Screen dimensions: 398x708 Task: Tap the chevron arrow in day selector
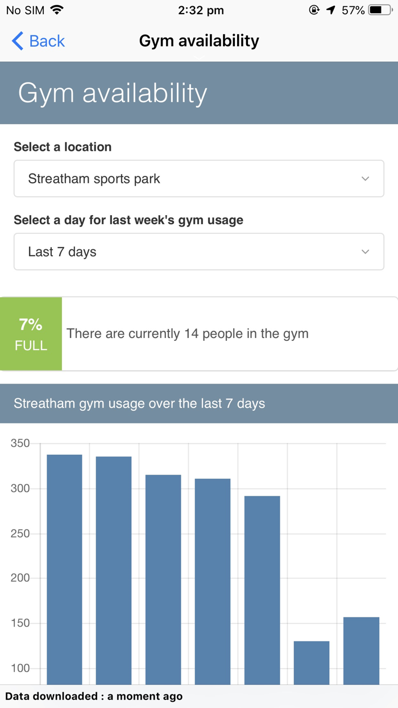[366, 252]
